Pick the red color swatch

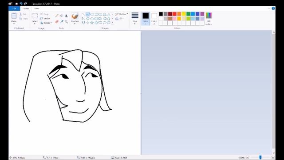(174, 14)
